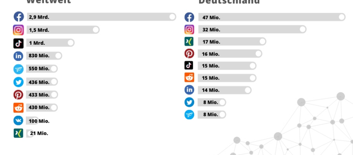The height and width of the screenshot is (155, 353).
Task: Click the knob ending the 47 Mio. bar
Action: pos(342,17)
